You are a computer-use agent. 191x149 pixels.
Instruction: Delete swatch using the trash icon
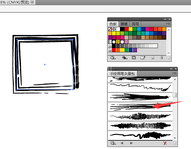(x=161, y=58)
